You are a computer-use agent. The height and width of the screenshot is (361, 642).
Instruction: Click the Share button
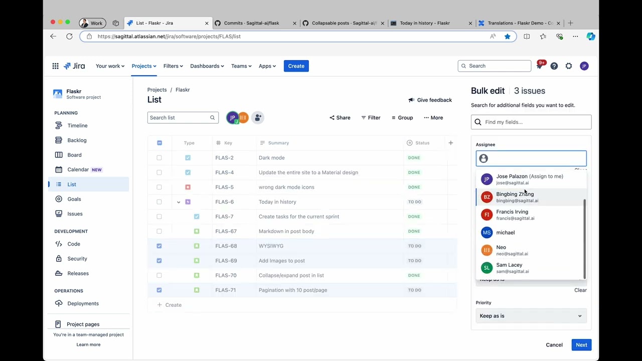pyautogui.click(x=340, y=117)
